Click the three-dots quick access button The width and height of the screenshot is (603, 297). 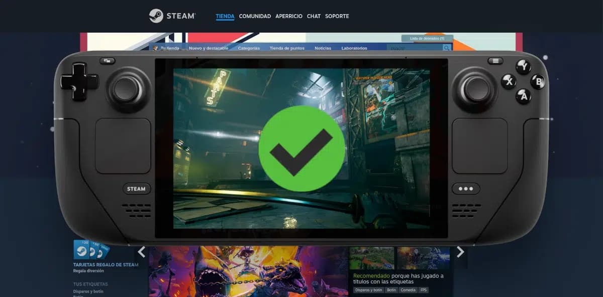[x=466, y=189]
